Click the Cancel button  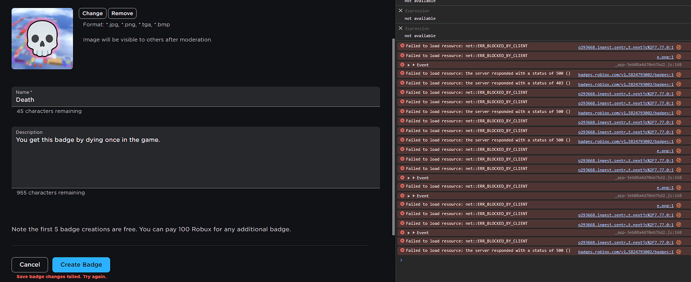30,264
